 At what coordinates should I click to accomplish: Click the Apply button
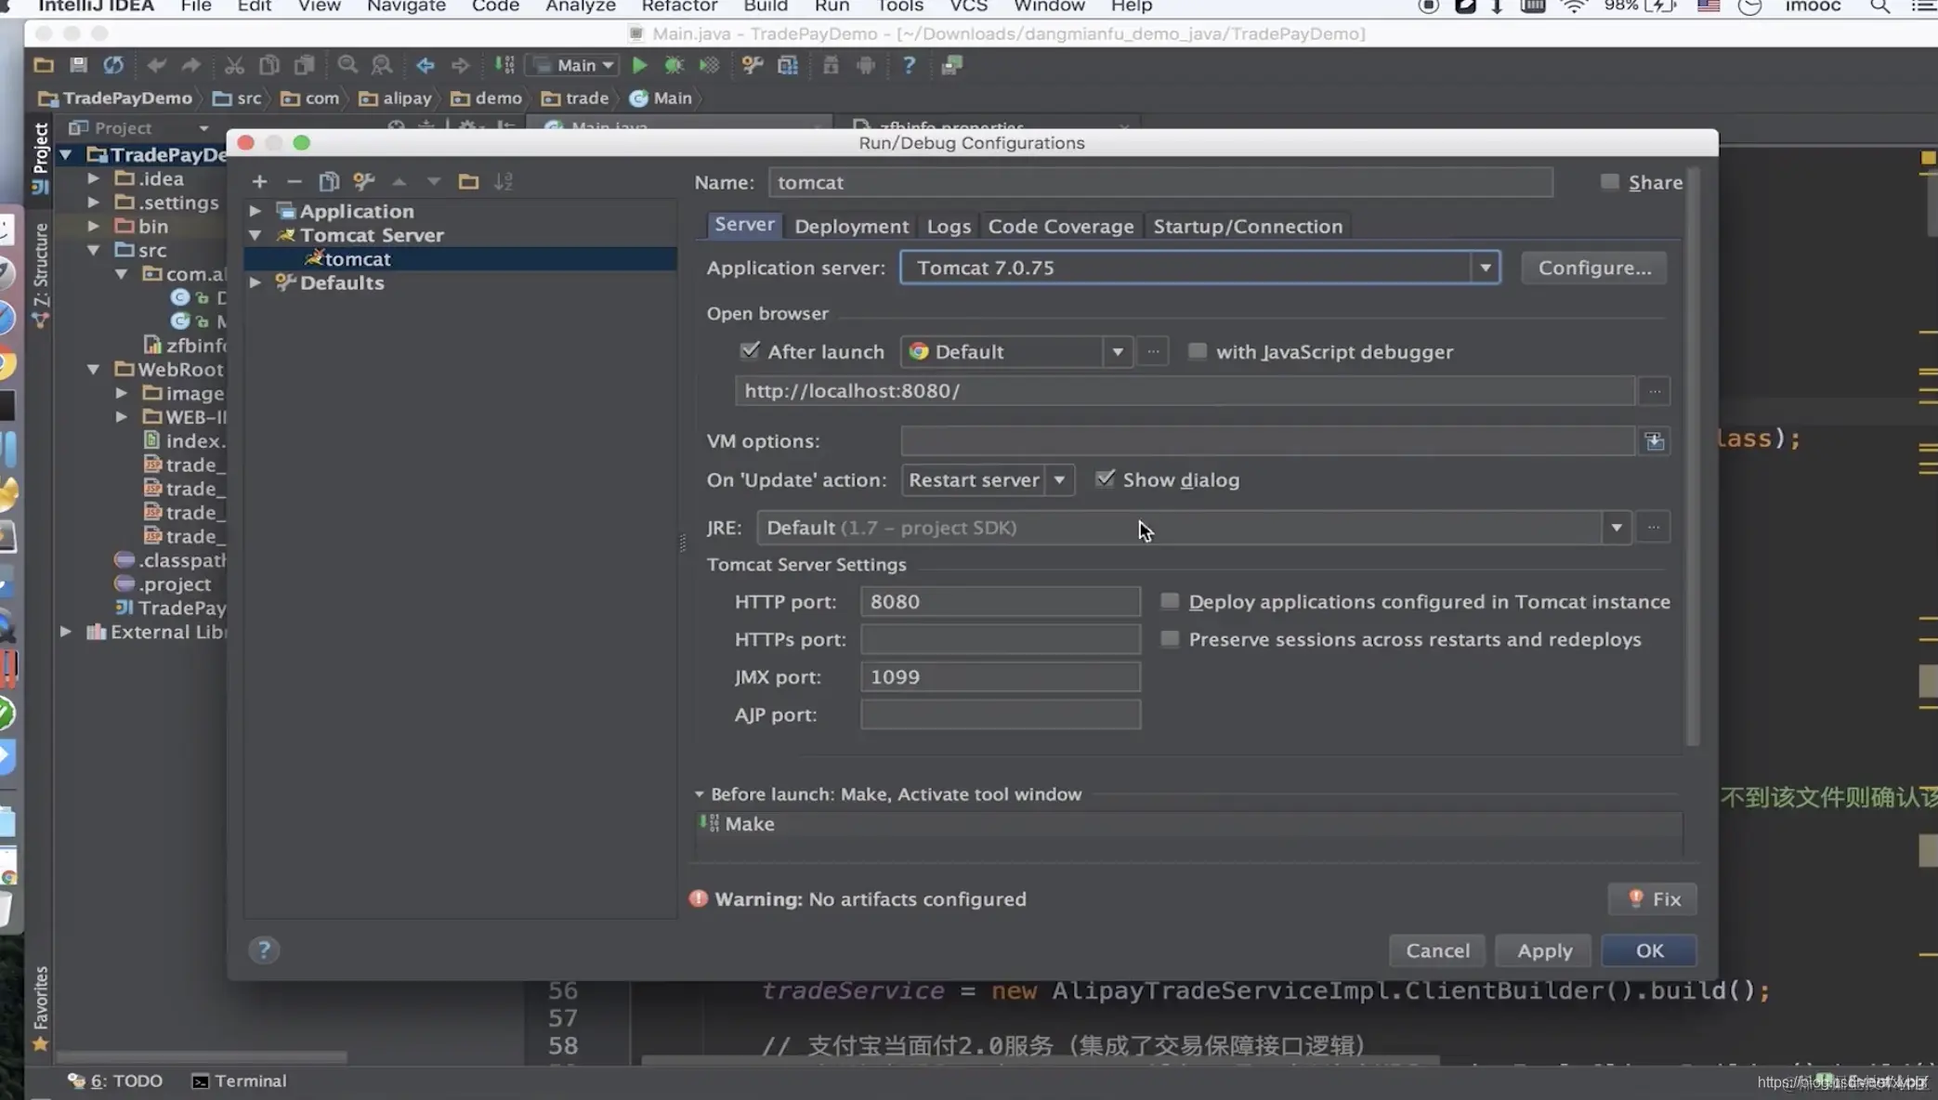tap(1544, 950)
